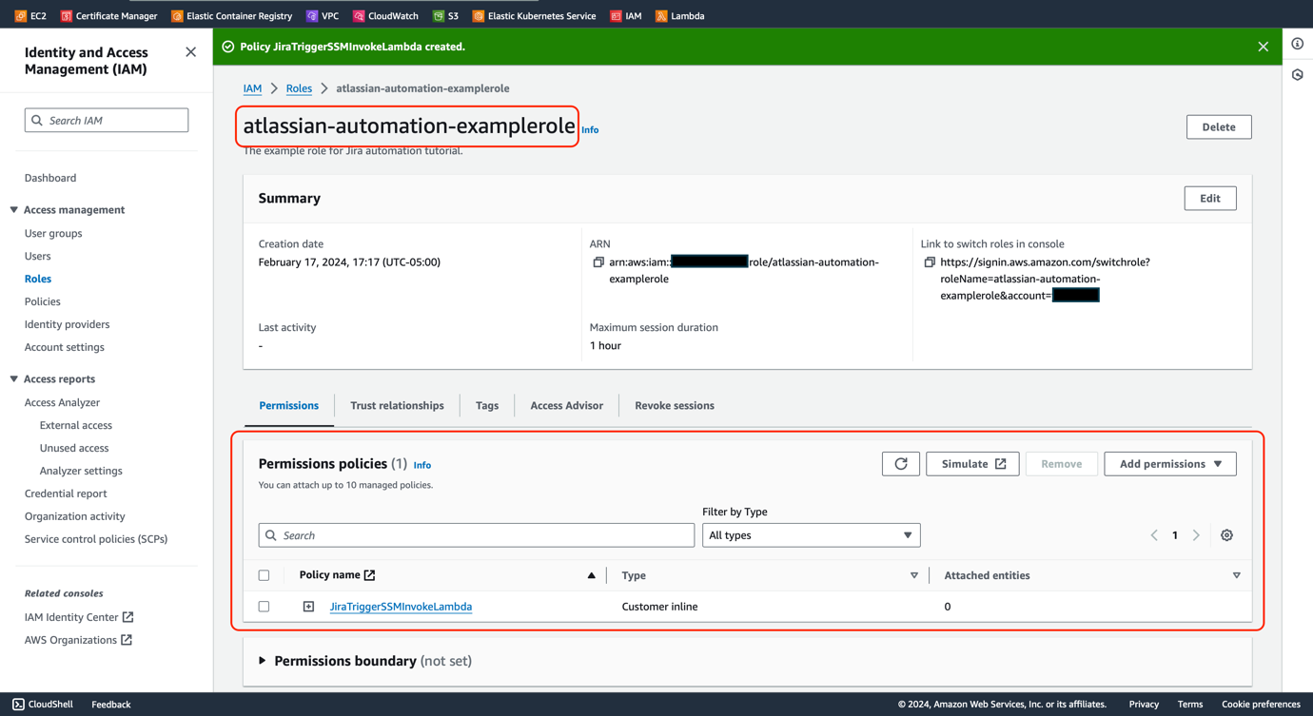Click the green success check icon
Screen dimensions: 1313x716
(x=228, y=47)
